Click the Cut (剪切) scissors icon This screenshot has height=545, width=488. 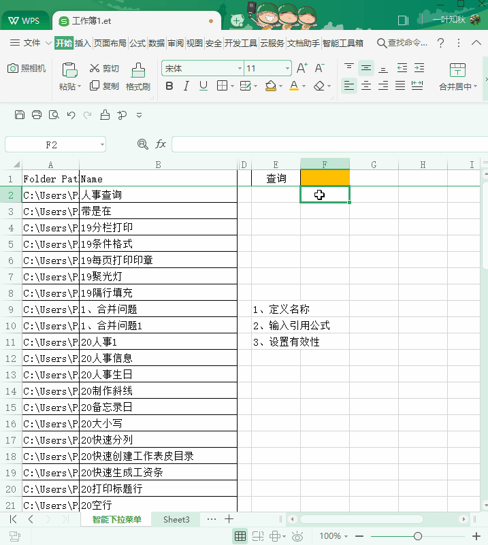click(95, 68)
